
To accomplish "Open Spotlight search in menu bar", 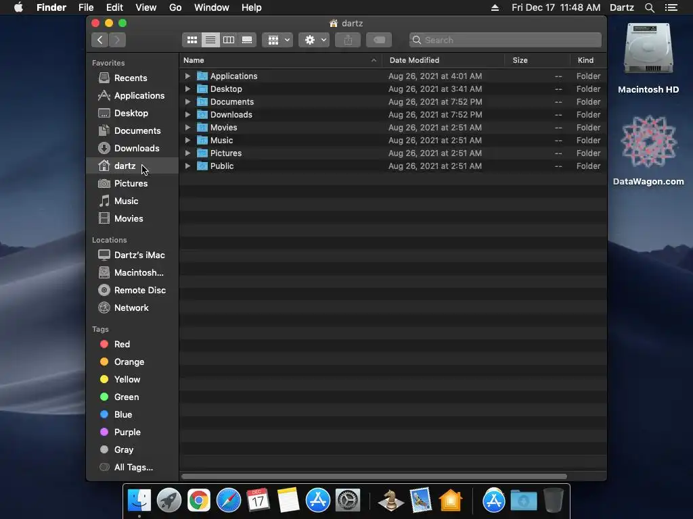I will coord(649,7).
